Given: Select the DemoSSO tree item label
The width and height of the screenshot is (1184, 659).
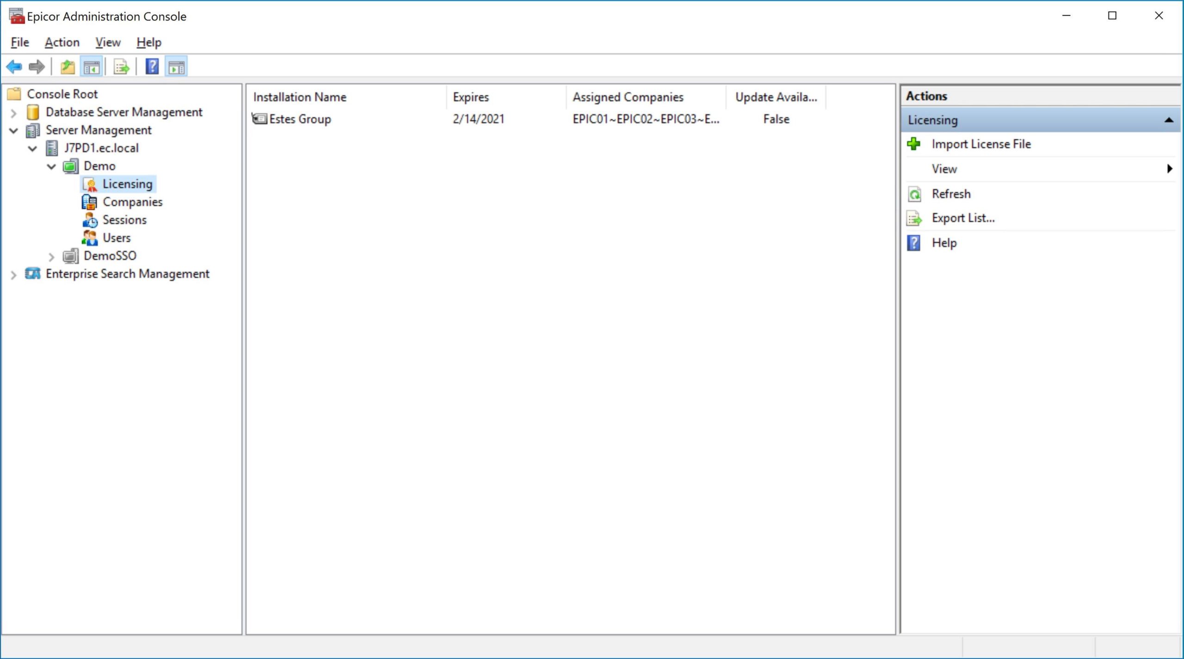Looking at the screenshot, I should coord(110,256).
